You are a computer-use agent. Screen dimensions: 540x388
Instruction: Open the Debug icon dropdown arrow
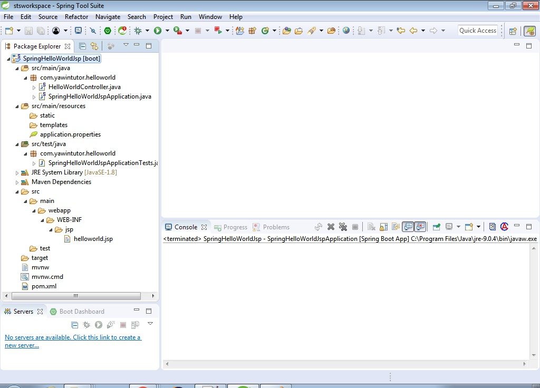click(148, 31)
